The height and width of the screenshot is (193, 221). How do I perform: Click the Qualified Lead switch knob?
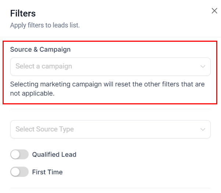pyautogui.click(x=15, y=155)
